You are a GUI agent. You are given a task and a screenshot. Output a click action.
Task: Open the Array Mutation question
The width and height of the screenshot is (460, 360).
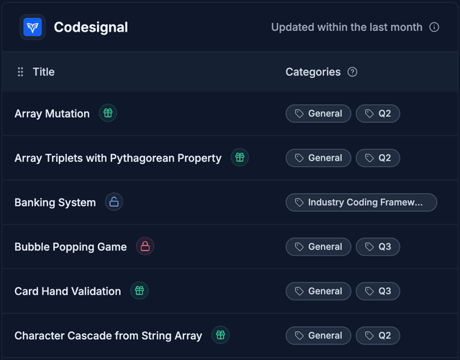coord(52,114)
